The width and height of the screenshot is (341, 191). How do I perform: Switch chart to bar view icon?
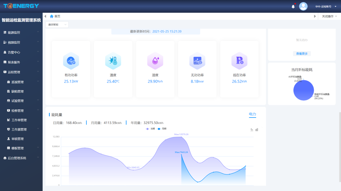pyautogui.click(x=257, y=129)
